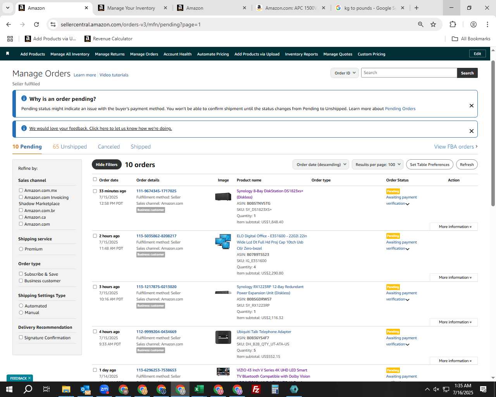Image resolution: width=496 pixels, height=397 pixels.
Task: Open the tab search chevron in Chrome
Action: pyautogui.click(x=7, y=8)
